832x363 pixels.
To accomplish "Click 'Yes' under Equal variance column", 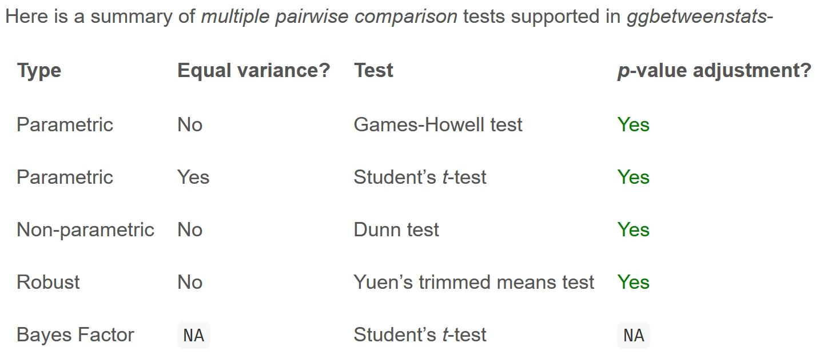I will [x=193, y=177].
